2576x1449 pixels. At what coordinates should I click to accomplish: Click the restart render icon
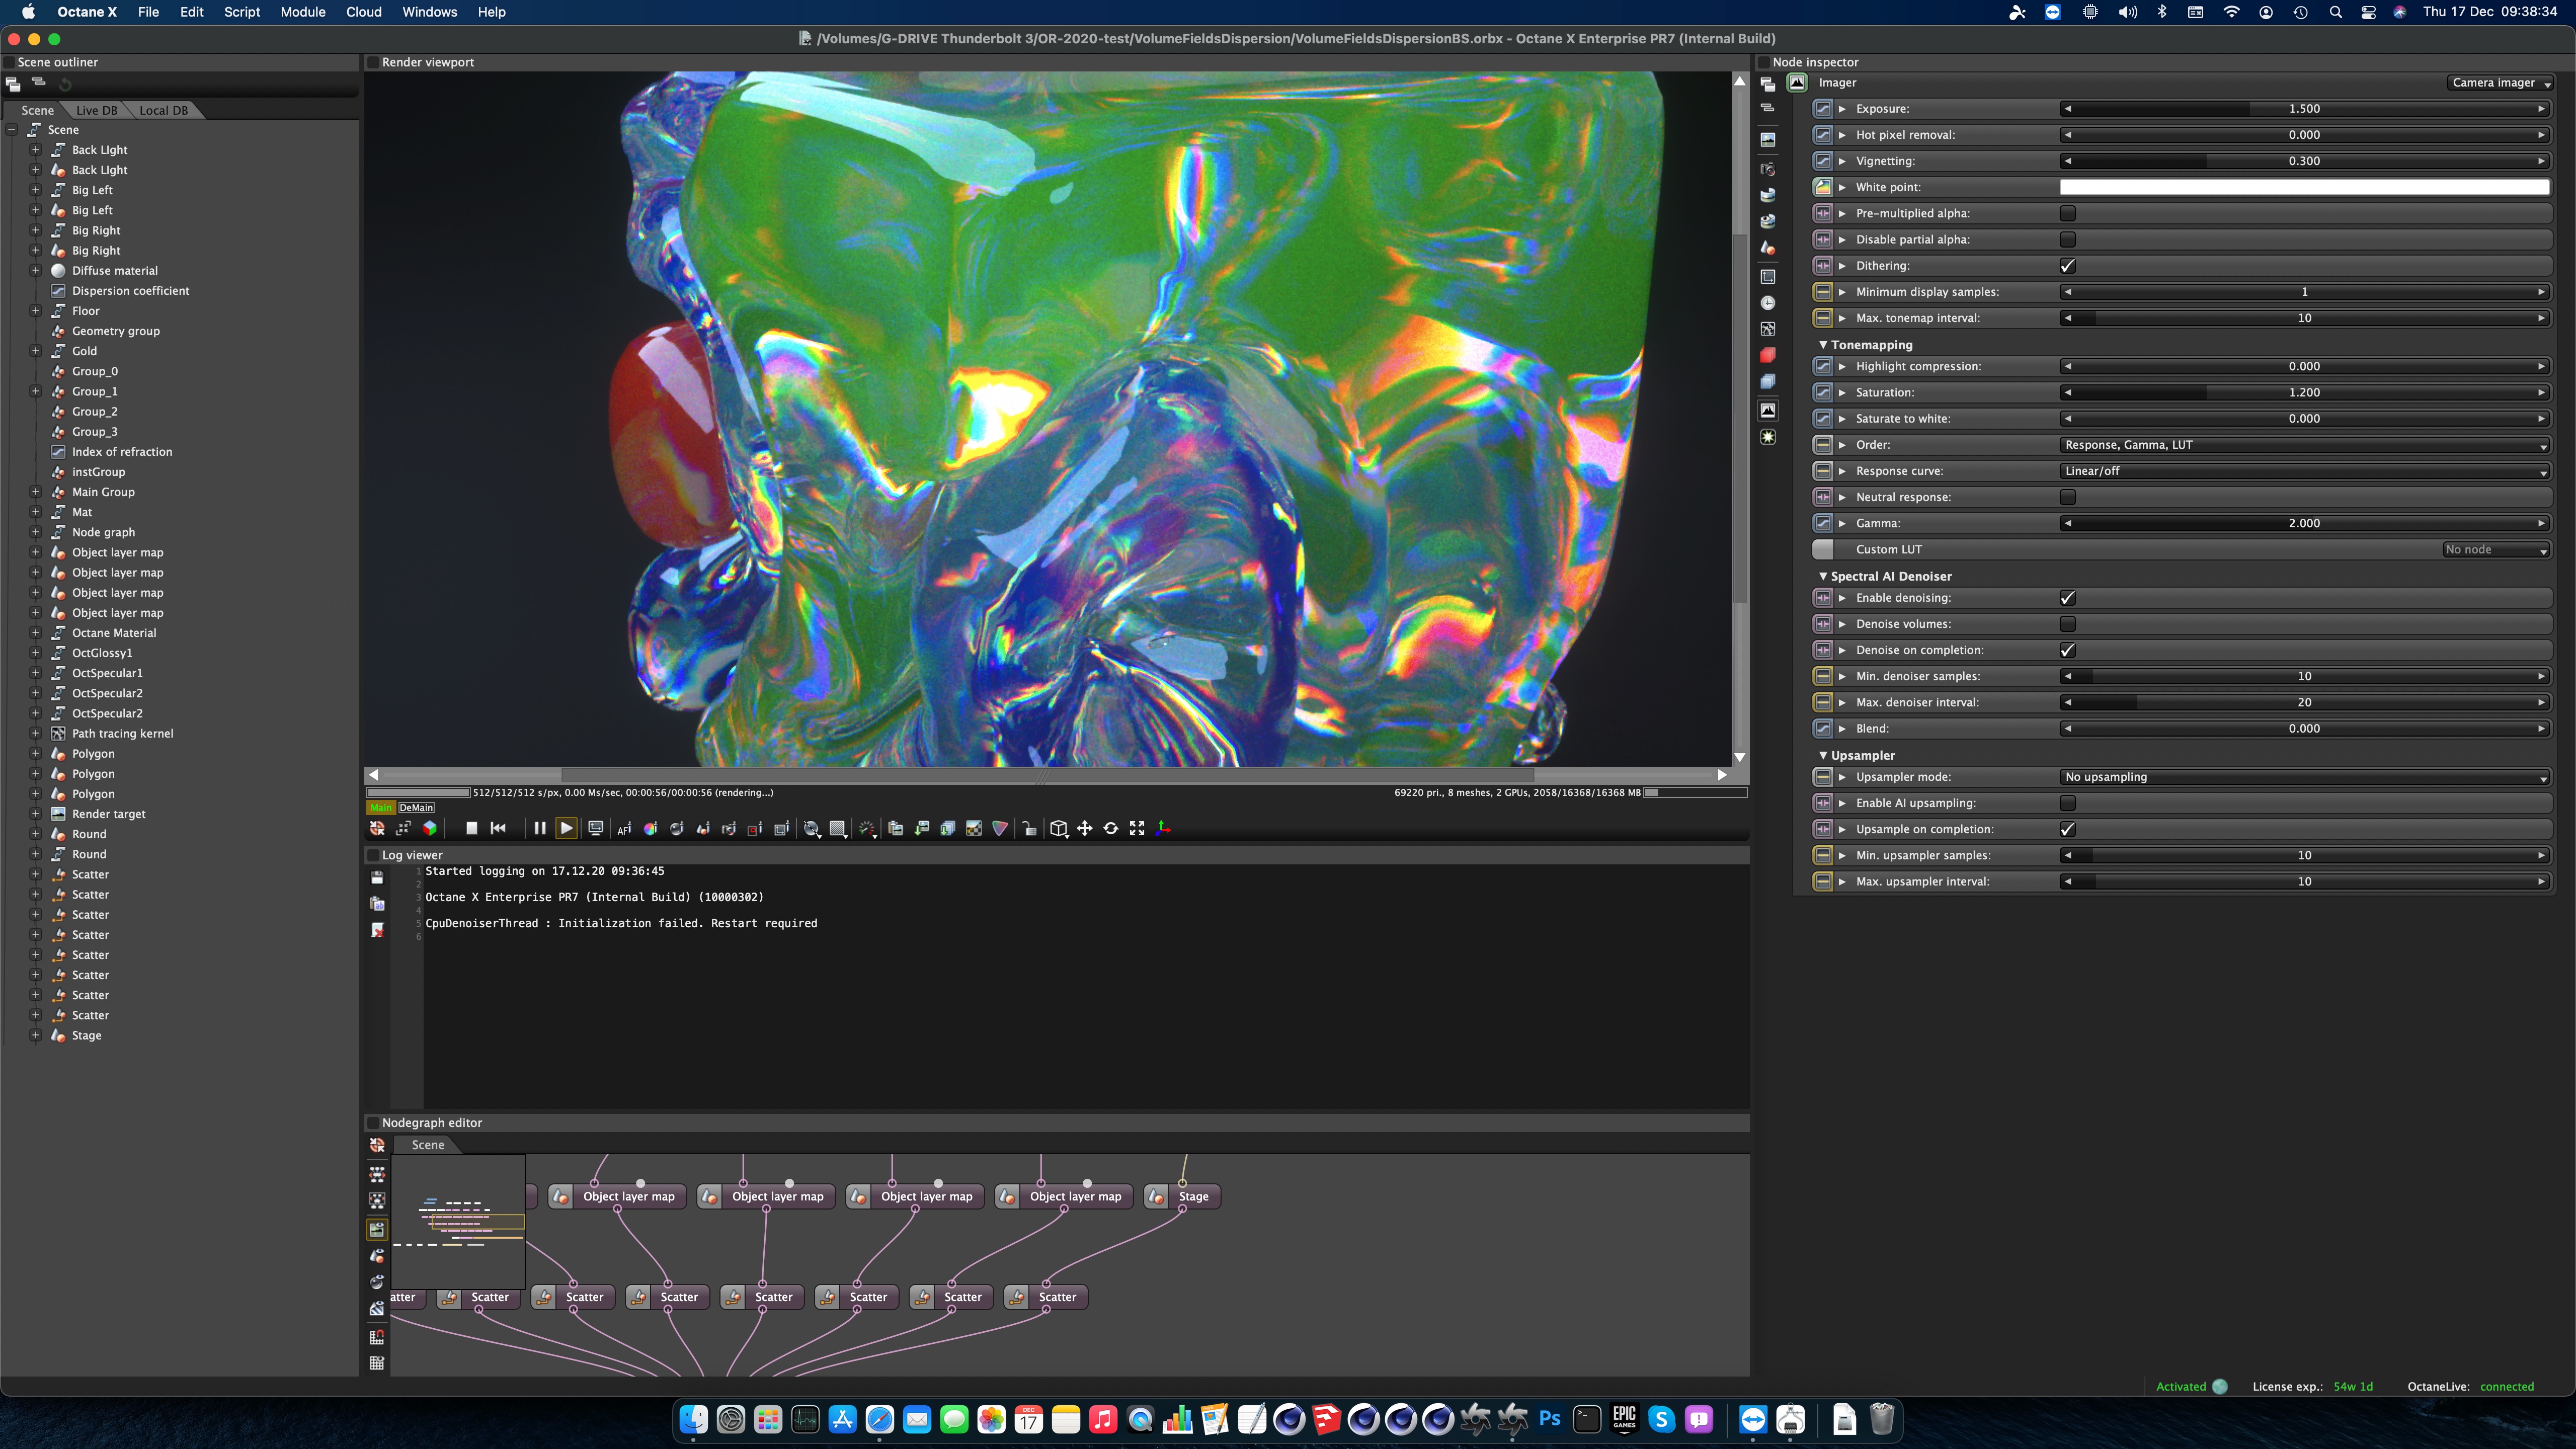(498, 828)
